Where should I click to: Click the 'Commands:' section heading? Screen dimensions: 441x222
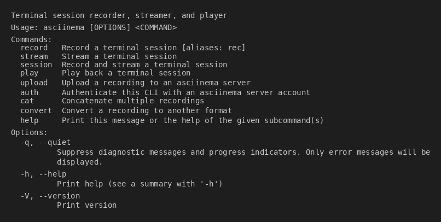(x=32, y=39)
